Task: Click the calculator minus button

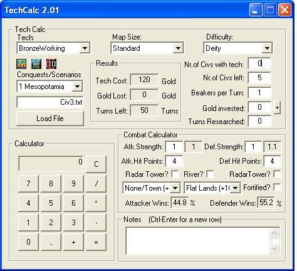Action: [96, 223]
